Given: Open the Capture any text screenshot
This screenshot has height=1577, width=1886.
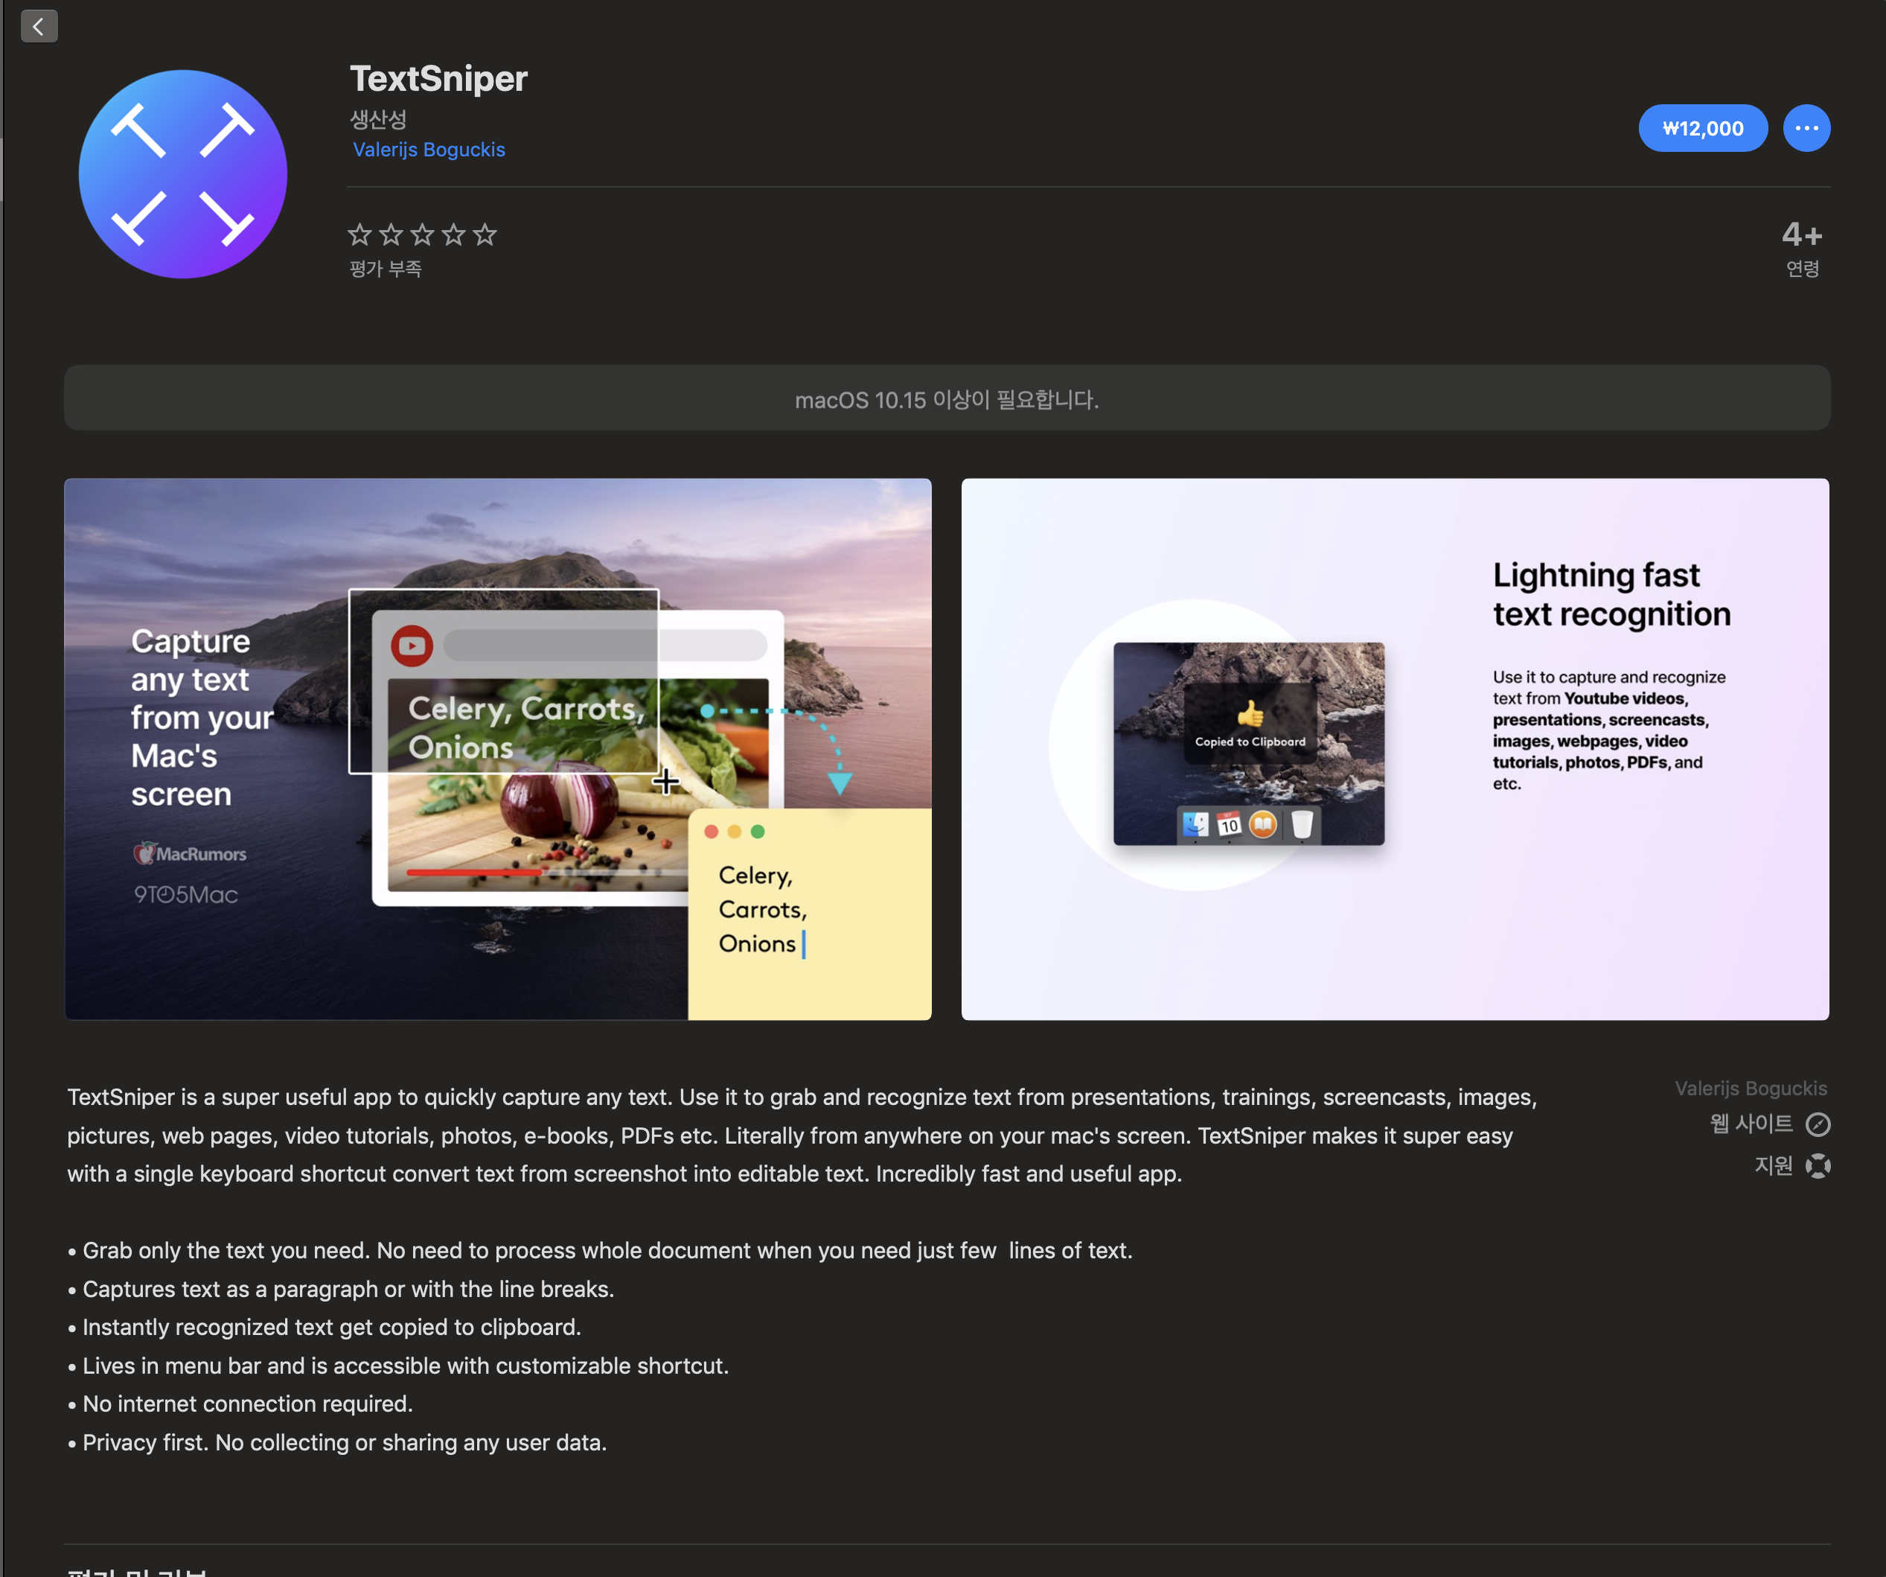Looking at the screenshot, I should coord(497,748).
